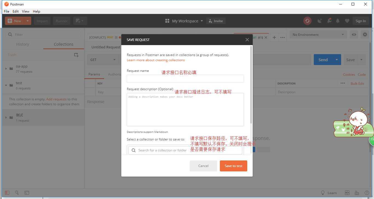This screenshot has width=374, height=199.
Task: Click the help question mark icon
Action: coord(367,193)
